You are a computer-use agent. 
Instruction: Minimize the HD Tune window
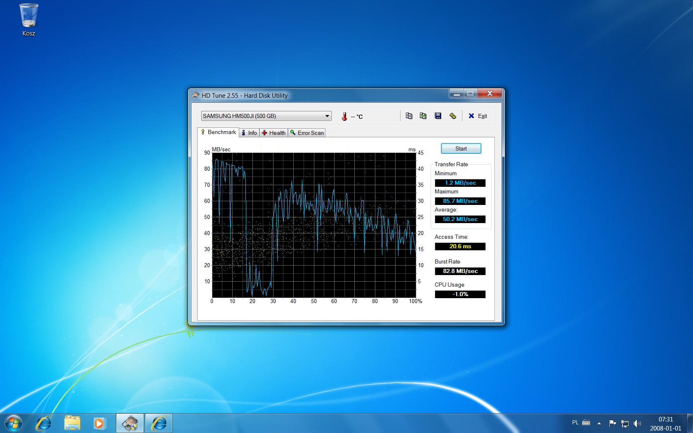(x=457, y=93)
